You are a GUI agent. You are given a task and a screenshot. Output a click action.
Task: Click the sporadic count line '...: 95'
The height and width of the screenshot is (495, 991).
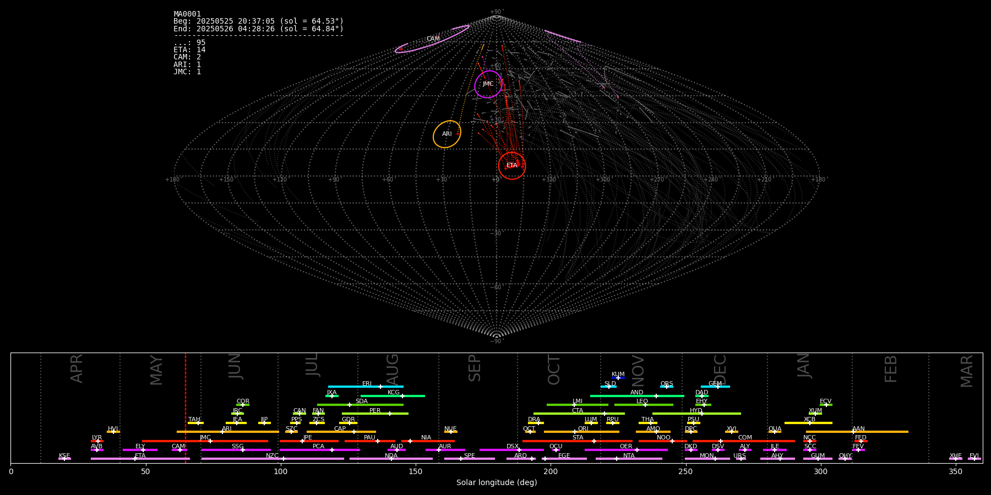click(x=189, y=43)
